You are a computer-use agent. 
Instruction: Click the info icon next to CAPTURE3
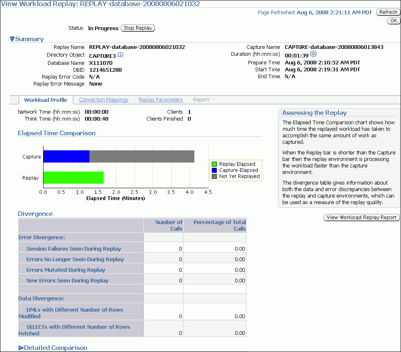coord(120,55)
